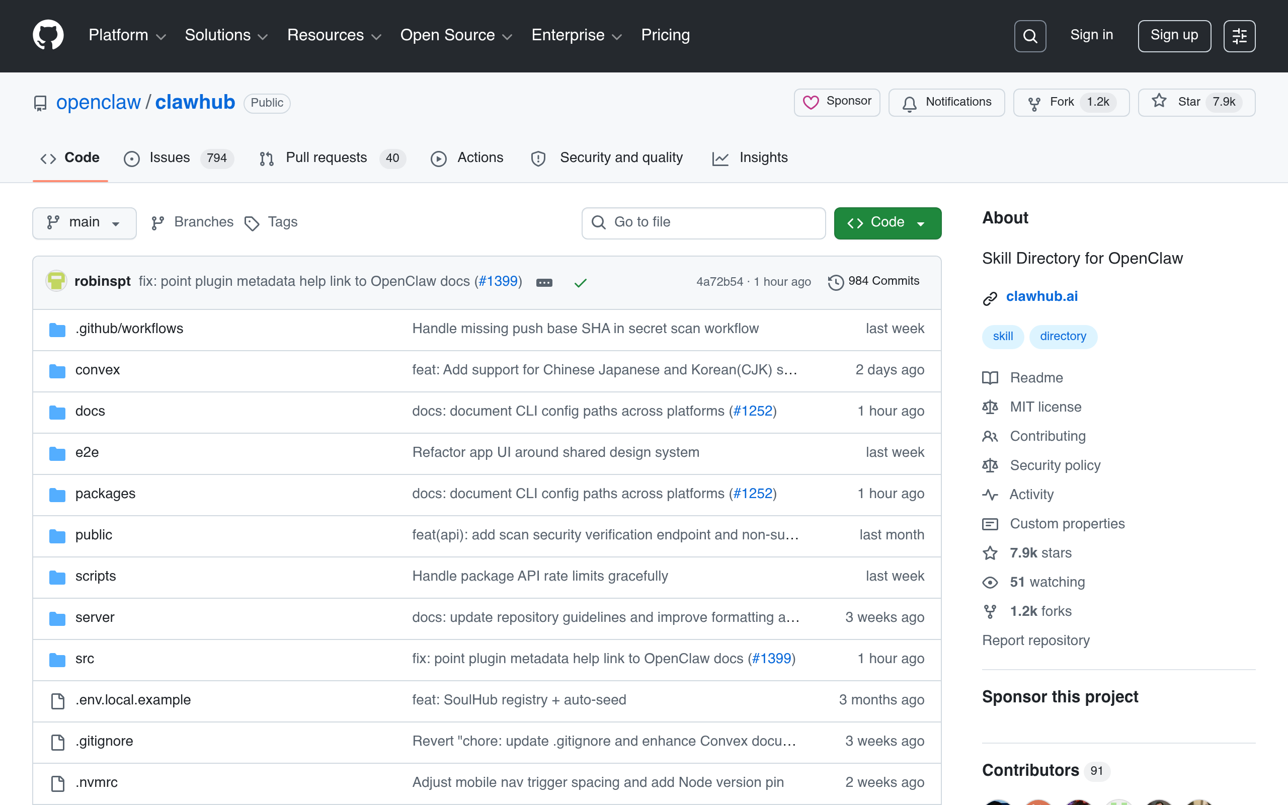
Task: Click the green checkmark commit status
Action: click(x=580, y=282)
